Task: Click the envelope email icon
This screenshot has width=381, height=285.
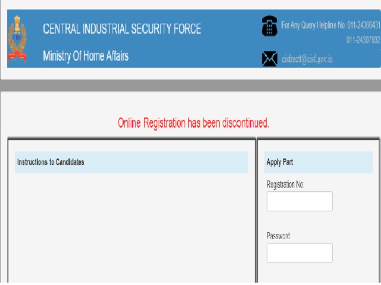Action: [x=270, y=59]
